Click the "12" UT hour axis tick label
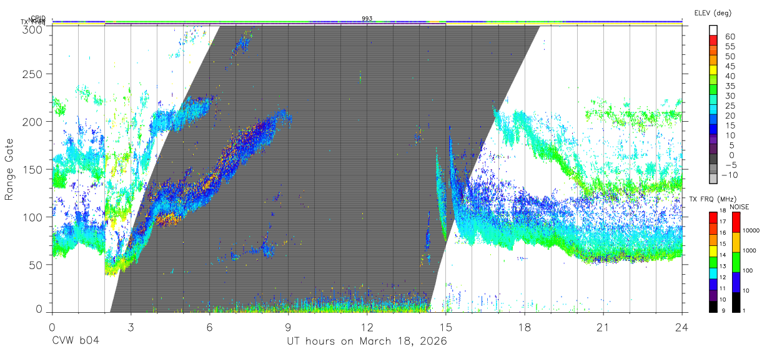This screenshot has width=767, height=354. [367, 327]
